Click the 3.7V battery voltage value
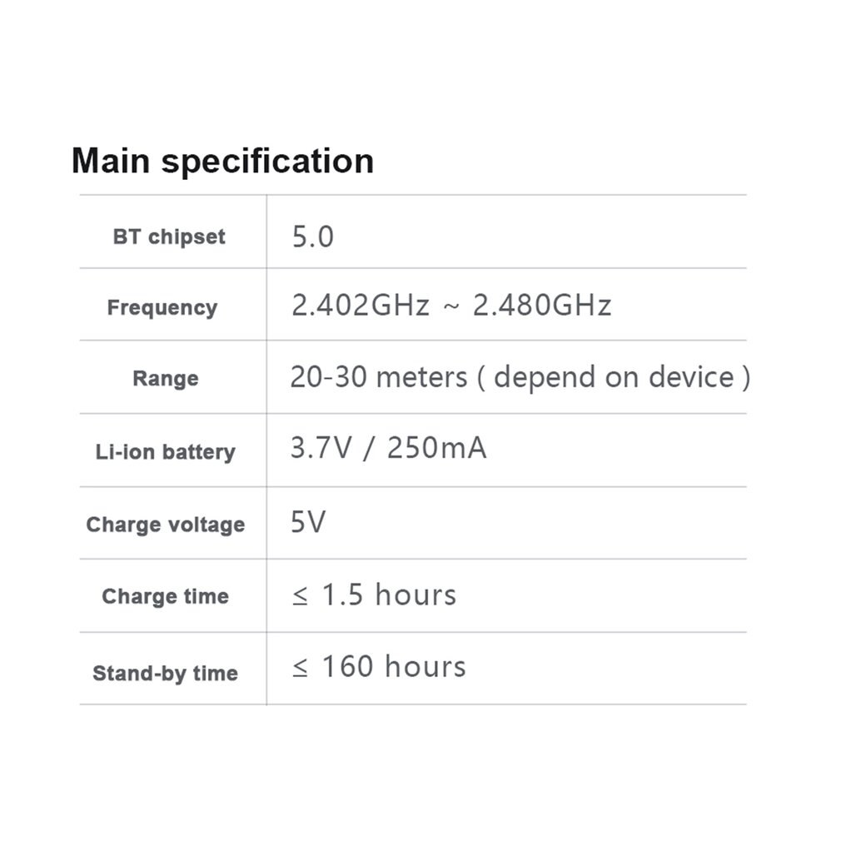Viewport: 841px width, 841px height. [x=321, y=449]
